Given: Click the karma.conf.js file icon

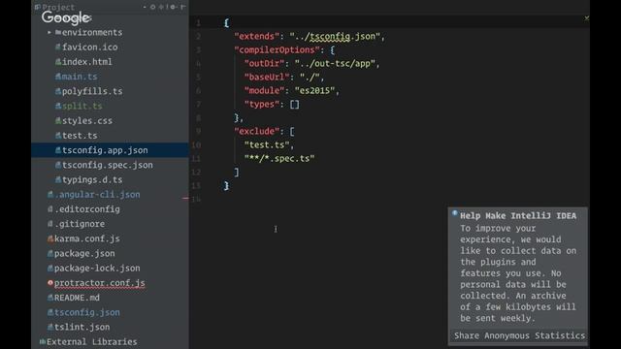Looking at the screenshot, I should (x=49, y=238).
